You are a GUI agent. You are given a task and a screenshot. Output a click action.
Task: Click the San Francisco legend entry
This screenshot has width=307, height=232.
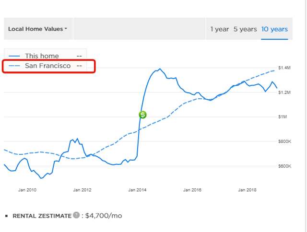pyautogui.click(x=45, y=66)
